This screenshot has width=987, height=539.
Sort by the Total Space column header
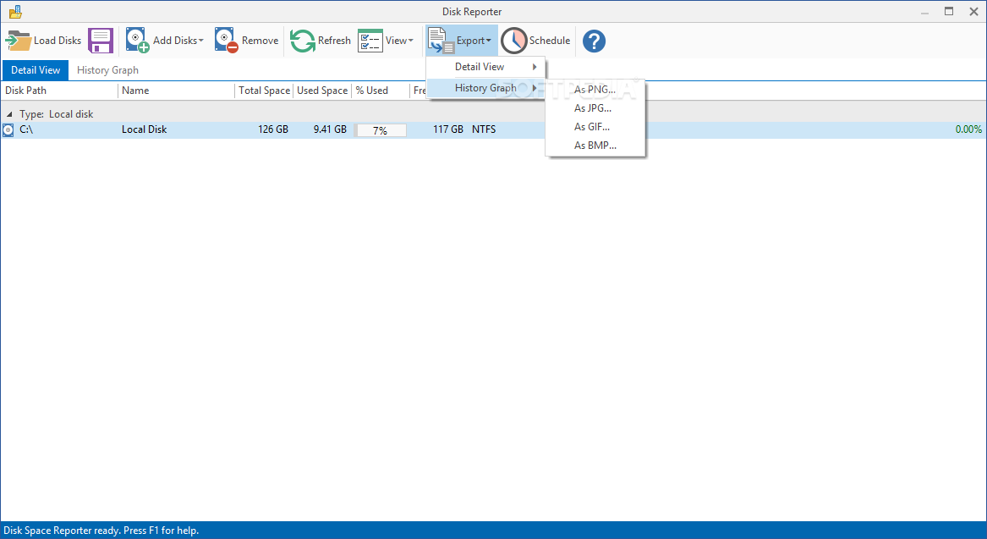point(264,91)
